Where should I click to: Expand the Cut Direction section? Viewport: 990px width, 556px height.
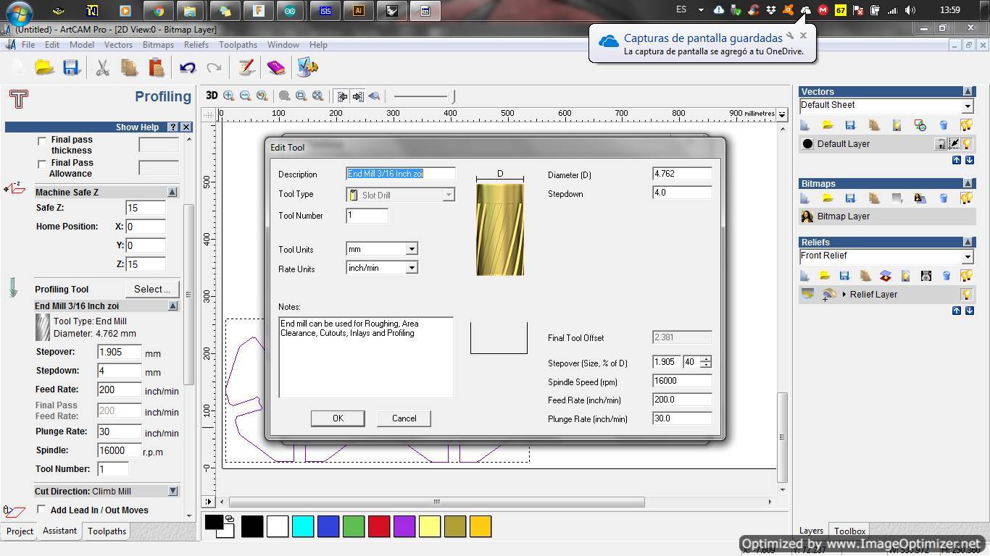172,491
